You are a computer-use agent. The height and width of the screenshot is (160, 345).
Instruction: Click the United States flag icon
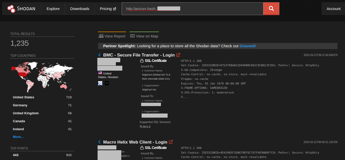(100, 73)
